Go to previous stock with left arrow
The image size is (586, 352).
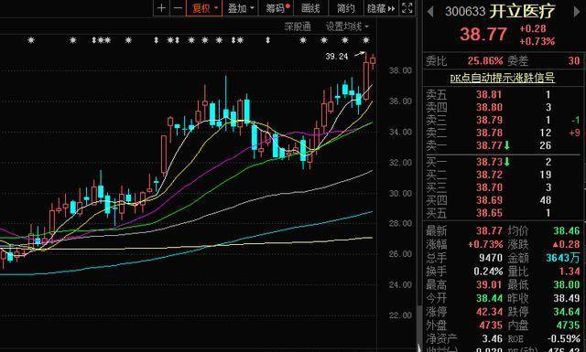coord(430,12)
